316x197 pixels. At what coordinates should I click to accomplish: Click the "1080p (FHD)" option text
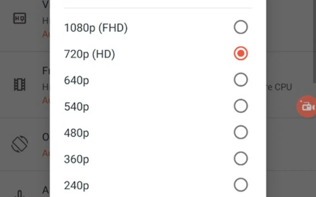(x=96, y=28)
